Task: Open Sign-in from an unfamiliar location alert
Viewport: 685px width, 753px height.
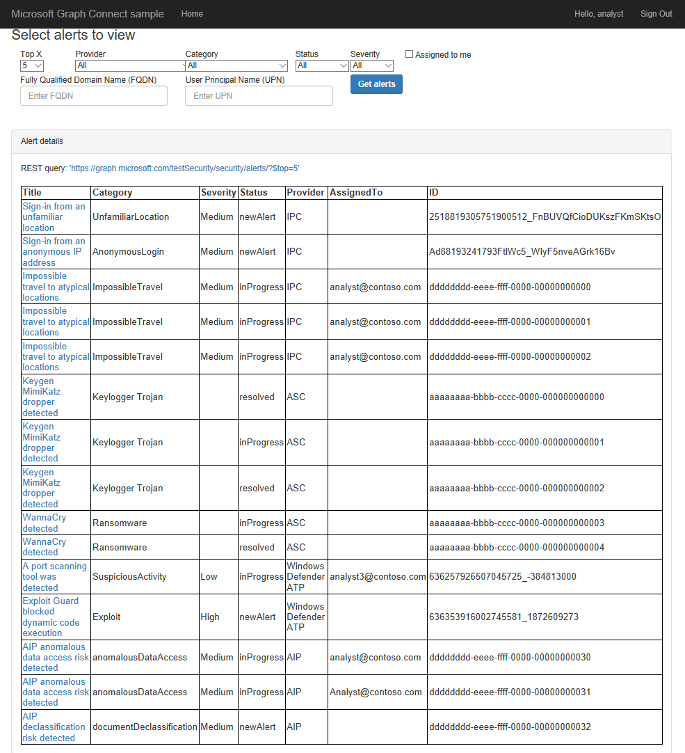Action: point(54,217)
